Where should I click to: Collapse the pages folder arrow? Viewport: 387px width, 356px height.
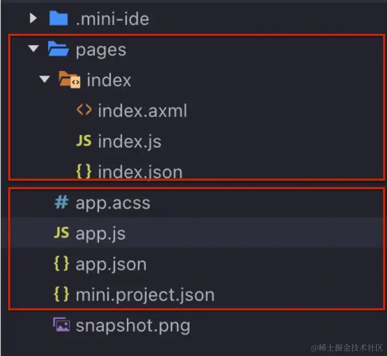(33, 50)
